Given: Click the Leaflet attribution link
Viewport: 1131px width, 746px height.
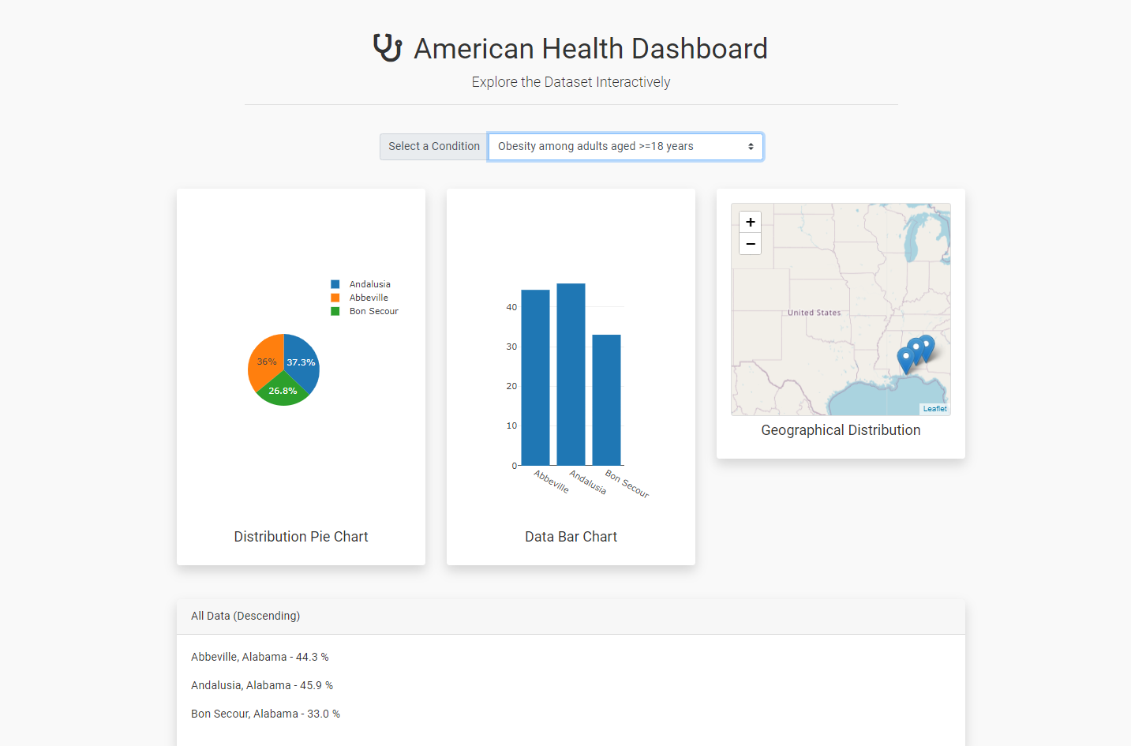Looking at the screenshot, I should (934, 409).
